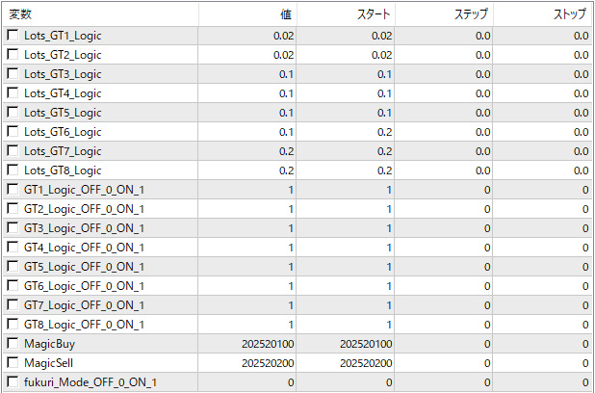Viewport: 595px width, 393px height.
Task: Edit the 値 cell of Lots_GT2_Logic
Action: (247, 55)
